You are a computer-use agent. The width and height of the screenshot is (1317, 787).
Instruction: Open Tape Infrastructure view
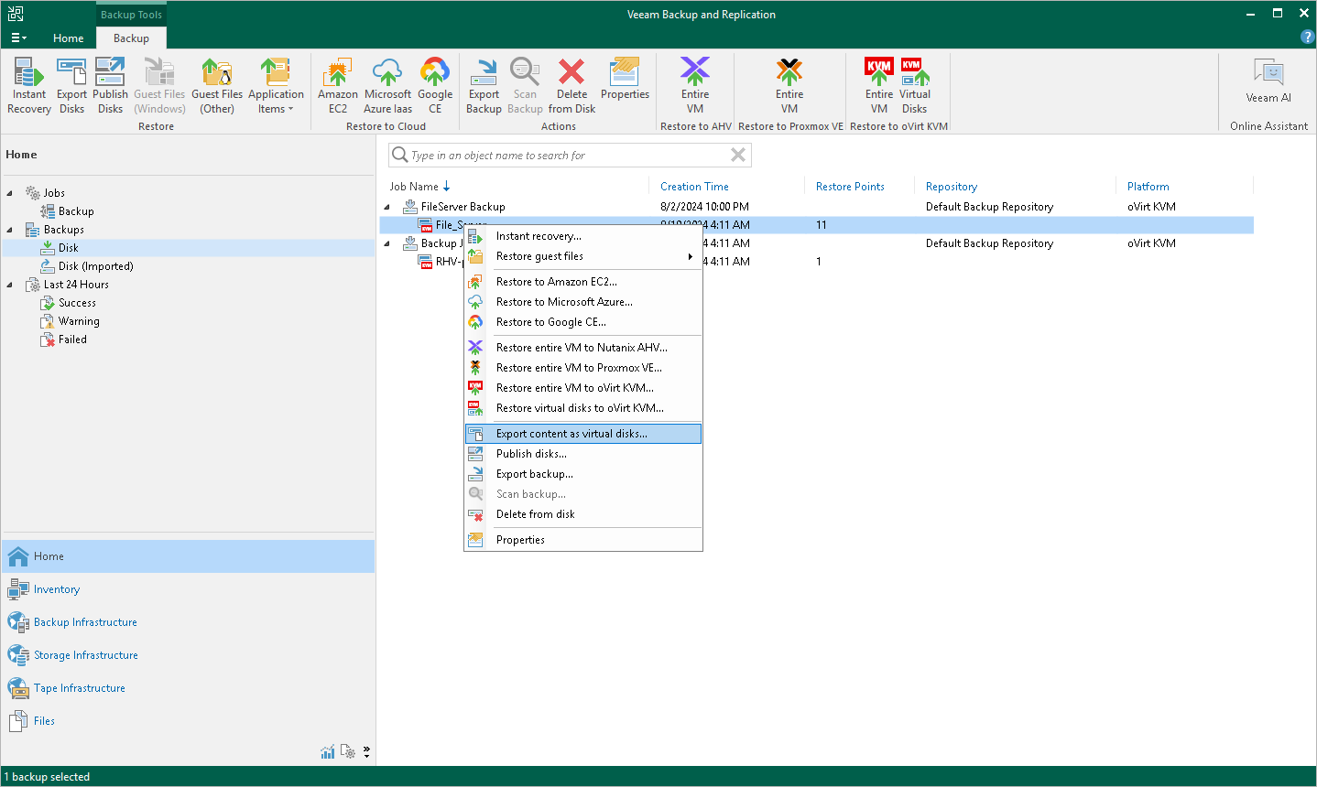coord(189,688)
